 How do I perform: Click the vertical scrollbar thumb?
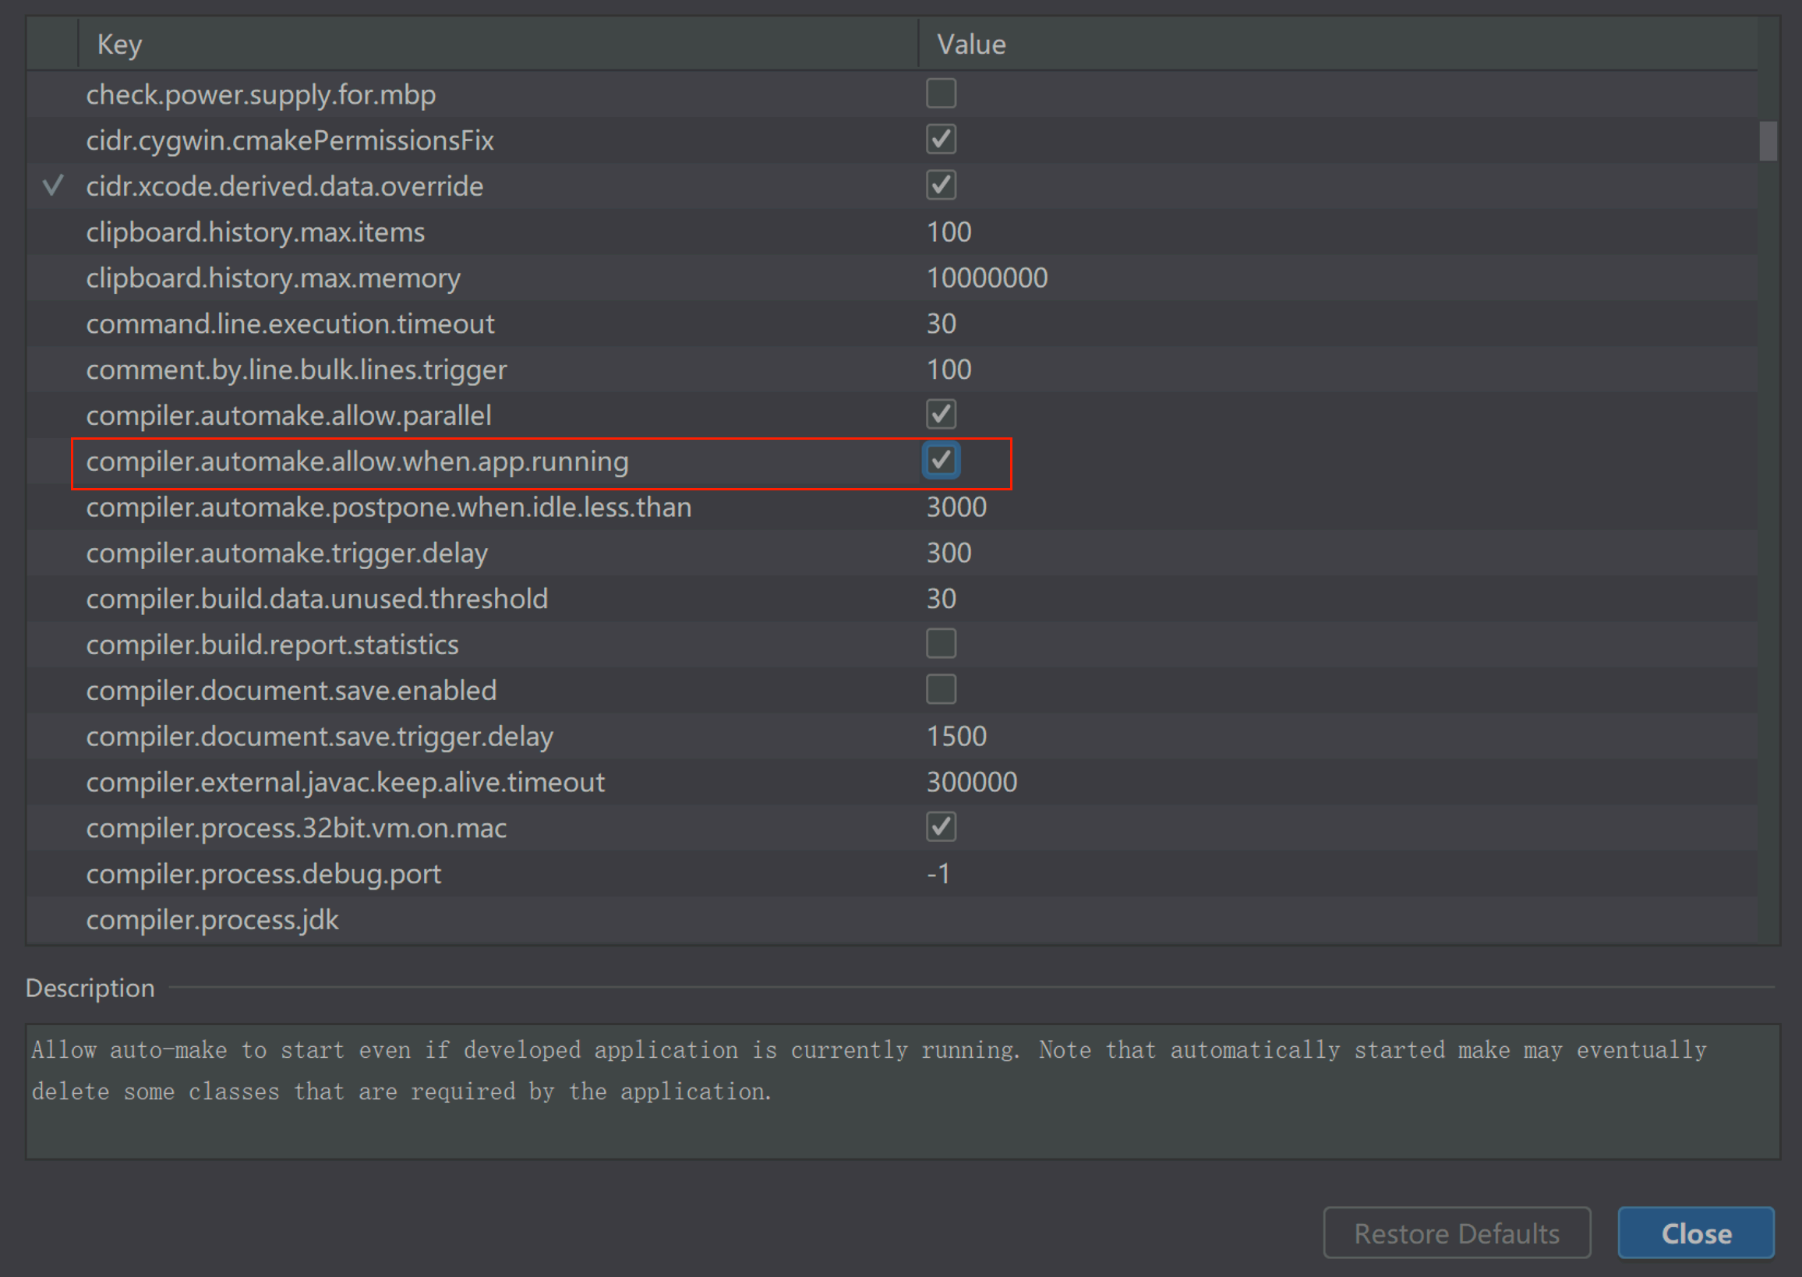pos(1768,141)
